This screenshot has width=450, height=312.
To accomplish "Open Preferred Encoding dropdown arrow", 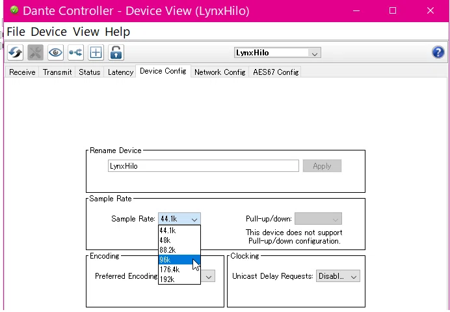I will (x=209, y=276).
